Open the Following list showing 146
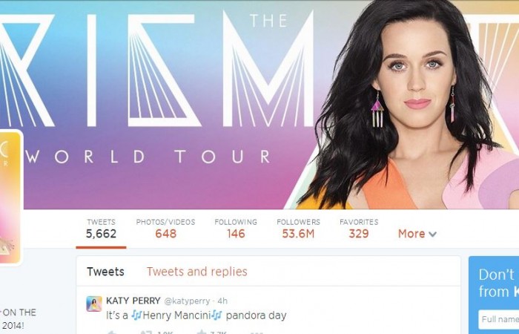Image resolution: width=519 pixels, height=334 pixels. click(x=236, y=229)
